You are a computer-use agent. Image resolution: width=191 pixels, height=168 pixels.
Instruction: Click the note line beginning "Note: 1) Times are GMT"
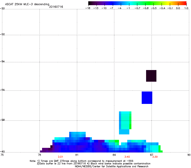pyautogui.click(x=82, y=161)
